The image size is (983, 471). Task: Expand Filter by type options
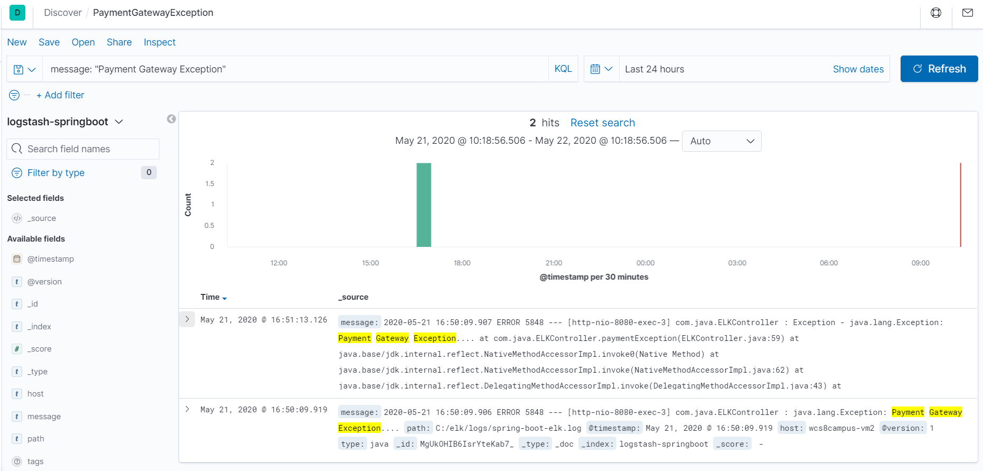[x=56, y=173]
